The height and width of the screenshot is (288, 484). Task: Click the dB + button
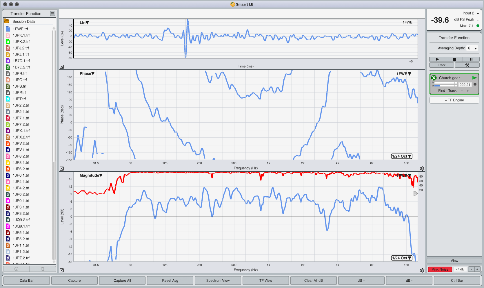361,280
